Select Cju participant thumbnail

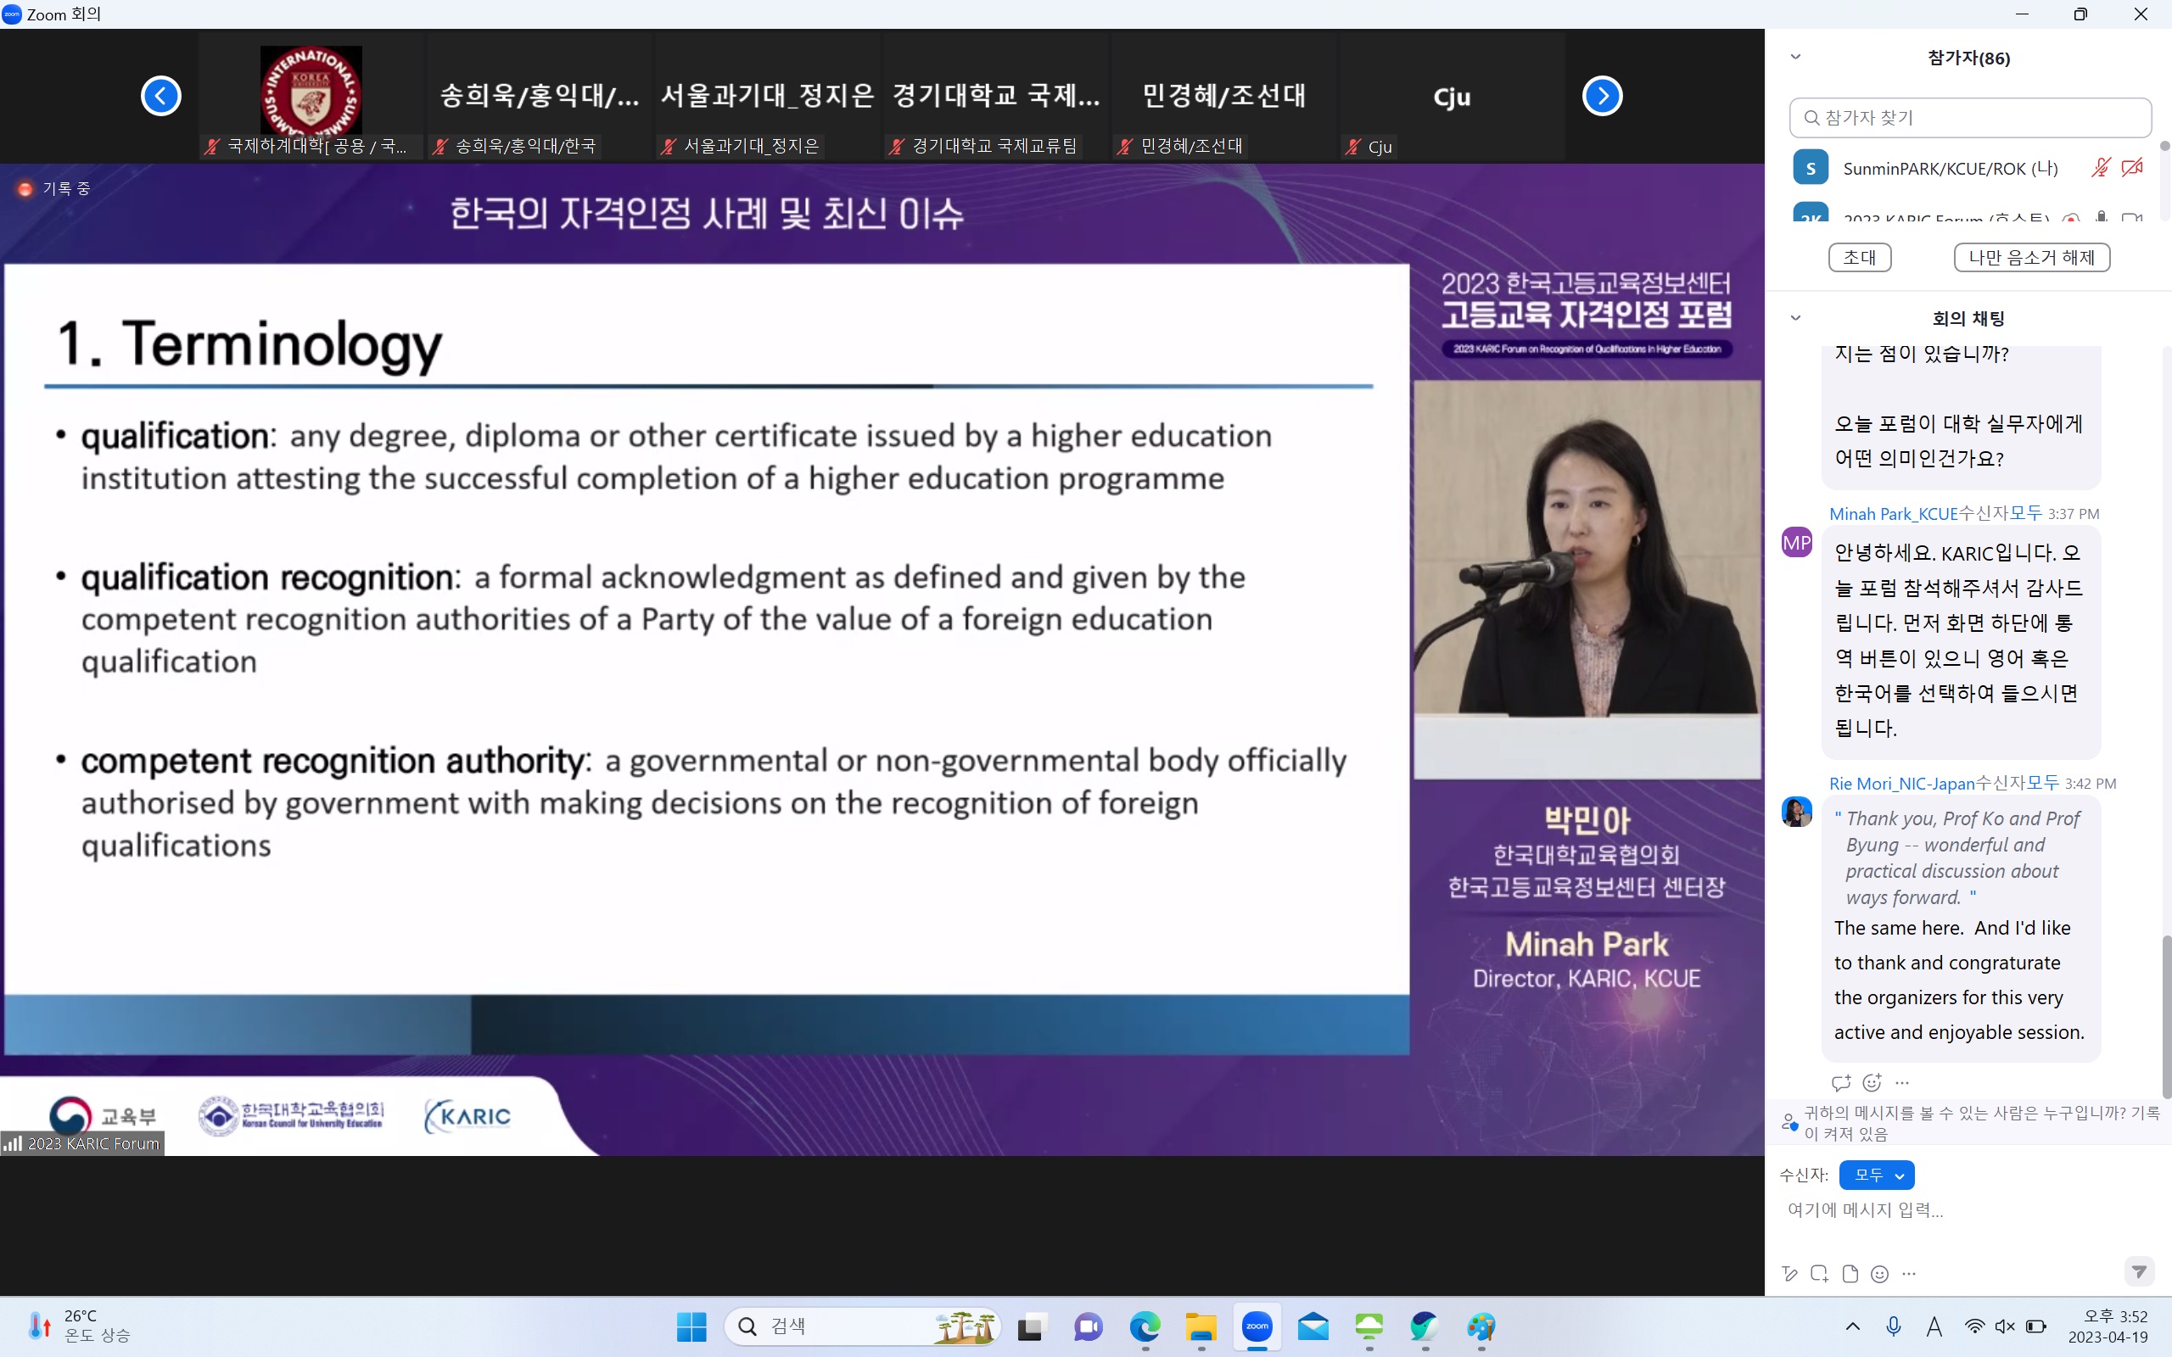pos(1452,96)
